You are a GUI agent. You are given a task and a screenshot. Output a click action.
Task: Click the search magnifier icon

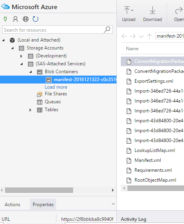click(107, 30)
